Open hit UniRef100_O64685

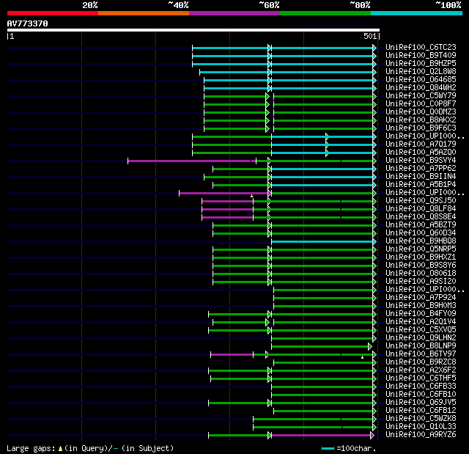pos(421,80)
